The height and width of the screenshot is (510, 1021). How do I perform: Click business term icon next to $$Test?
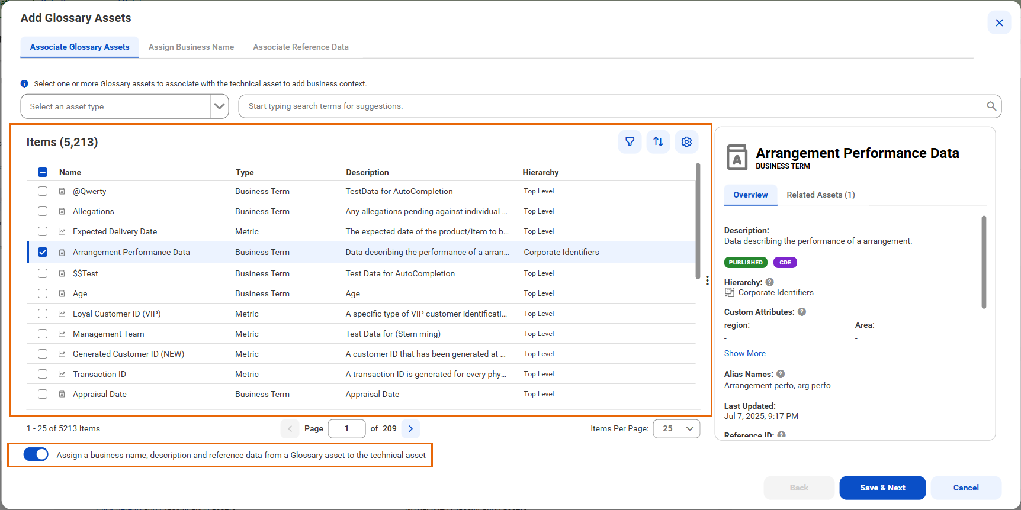62,273
